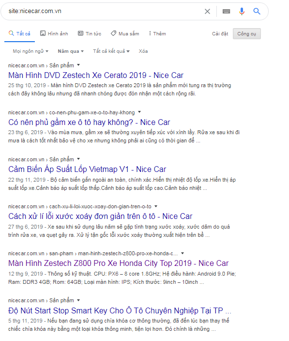The image size is (289, 341).
Task: Expand the Năm qua time filter
Action: tap(71, 51)
